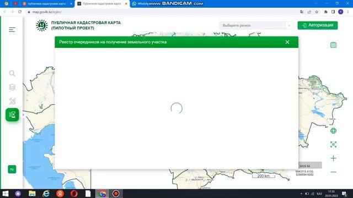The height and width of the screenshot is (198, 353).
Task: Open the Windows notification center
Action: tap(344, 194)
